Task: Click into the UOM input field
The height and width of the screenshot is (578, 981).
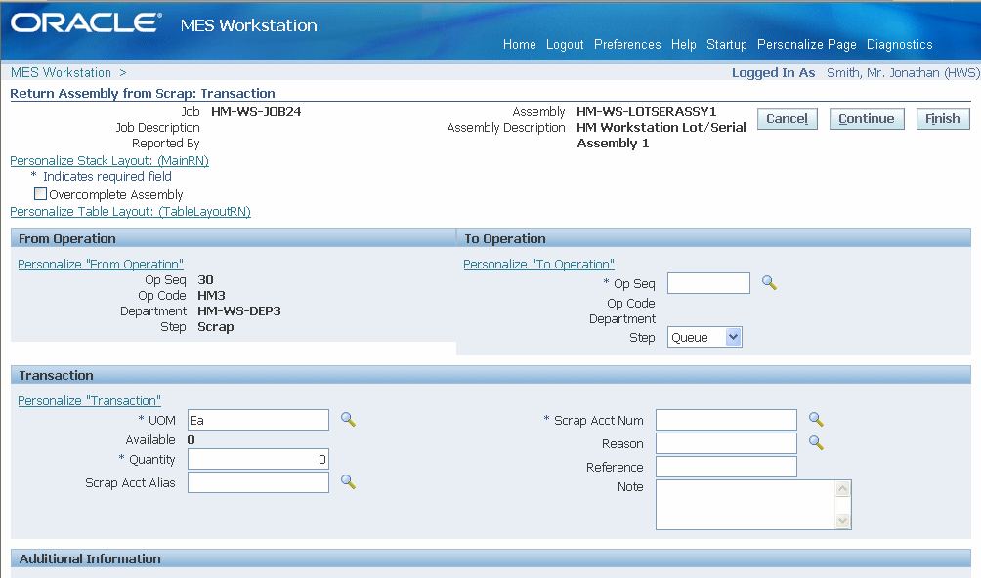Action: 258,420
